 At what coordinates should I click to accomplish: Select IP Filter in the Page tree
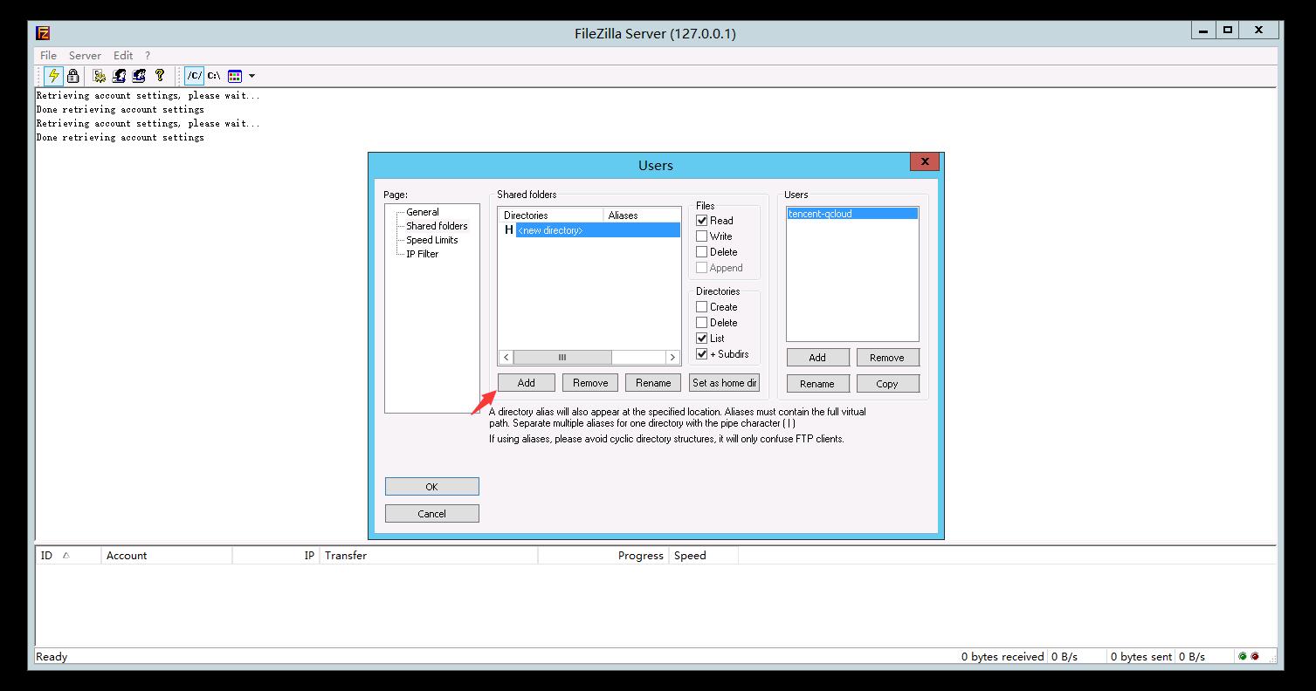pyautogui.click(x=422, y=254)
